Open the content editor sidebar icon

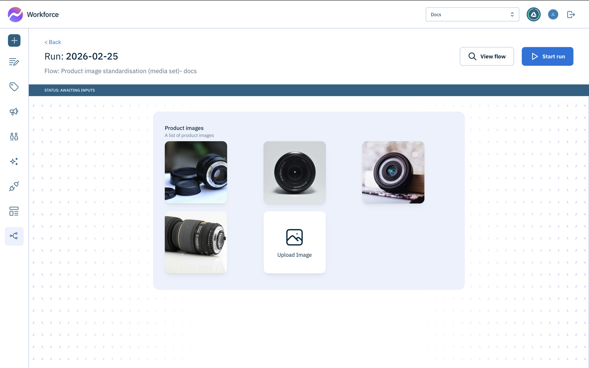click(x=14, y=62)
